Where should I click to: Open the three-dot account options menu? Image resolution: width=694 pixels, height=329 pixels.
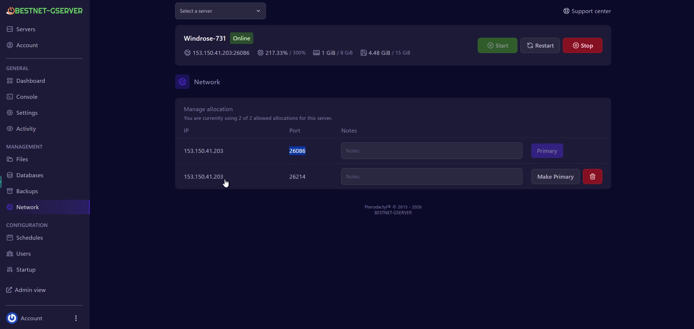76,318
